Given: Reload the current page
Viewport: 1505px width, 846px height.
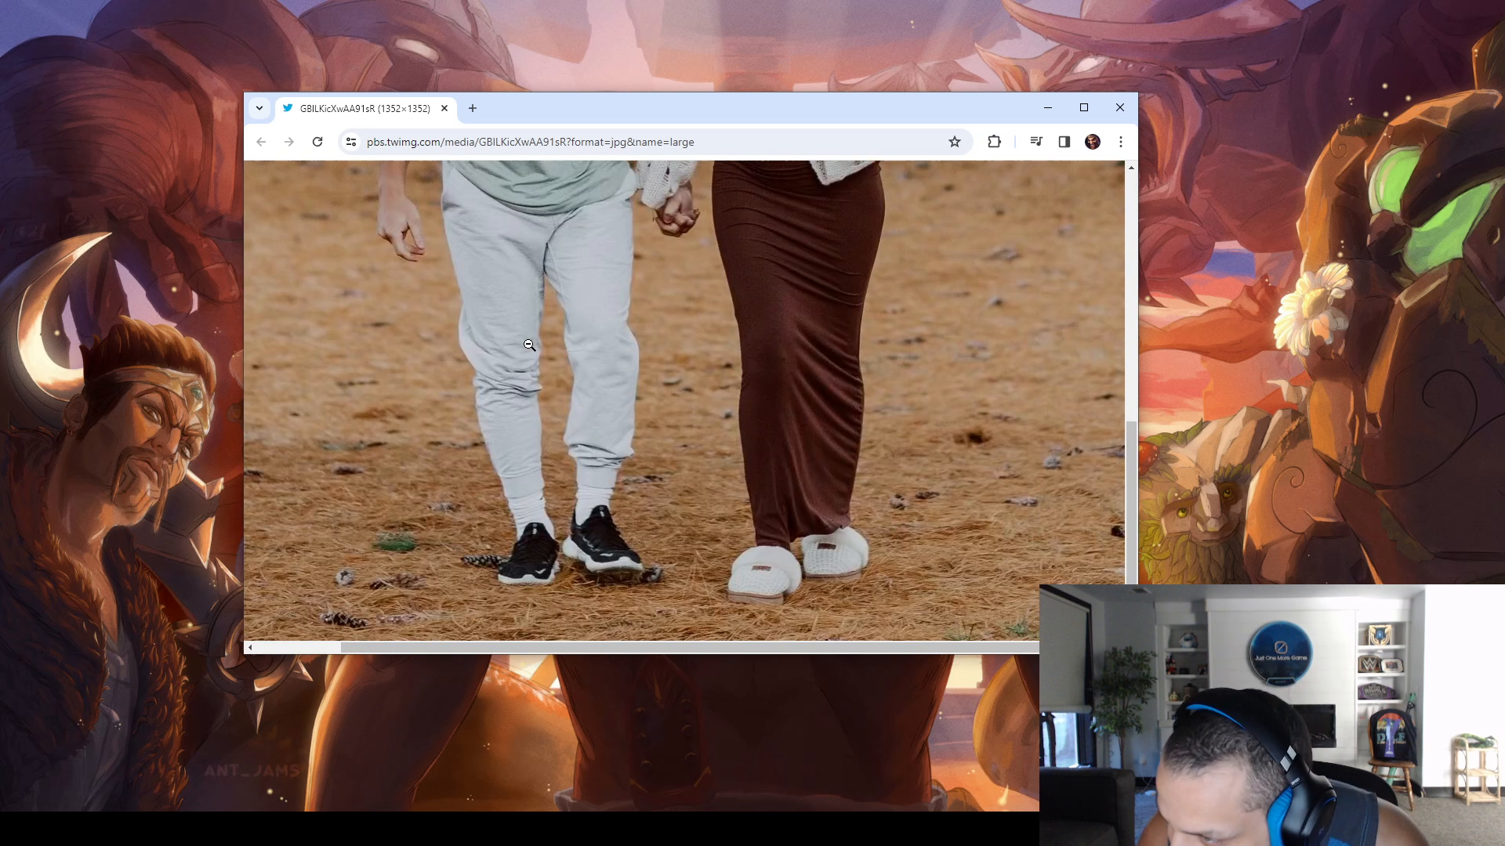Looking at the screenshot, I should tap(317, 142).
